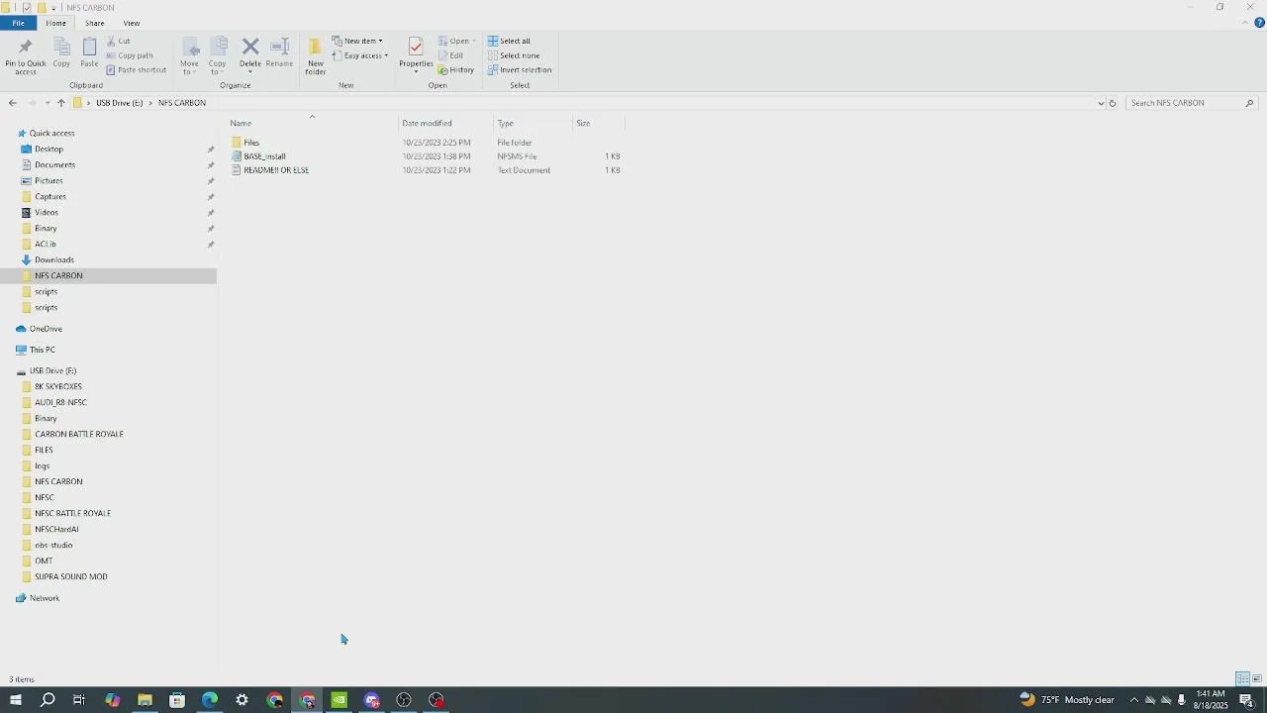Select the Files folder in file list

coord(251,143)
